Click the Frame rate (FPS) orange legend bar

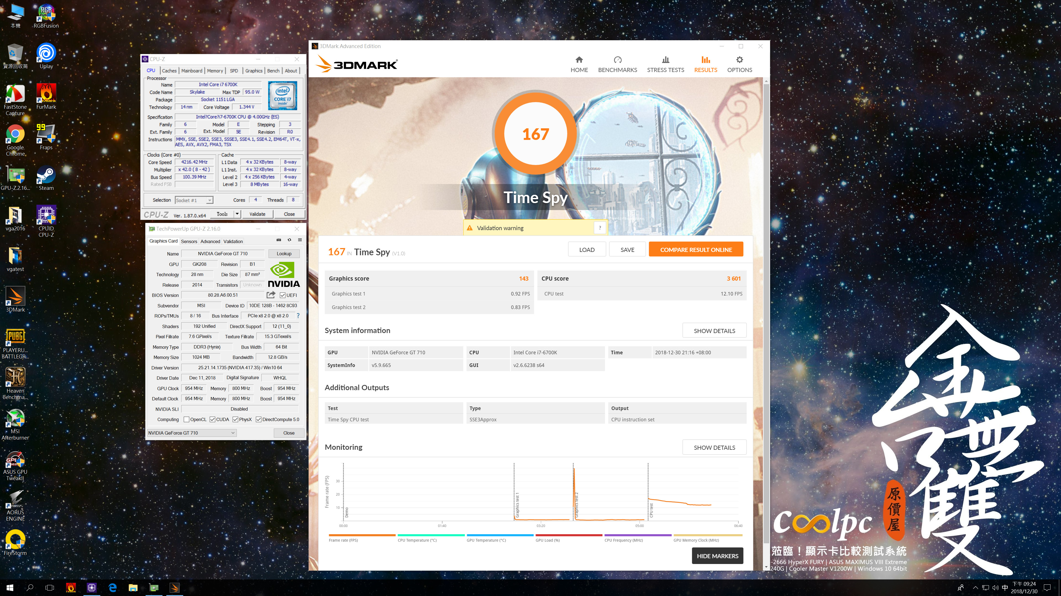pos(362,535)
